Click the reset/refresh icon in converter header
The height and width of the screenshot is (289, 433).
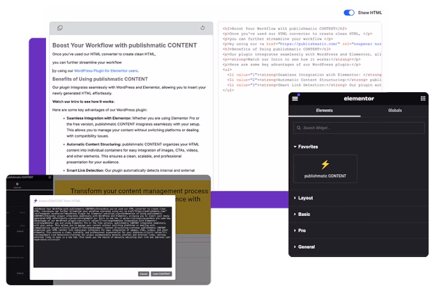[x=202, y=28]
